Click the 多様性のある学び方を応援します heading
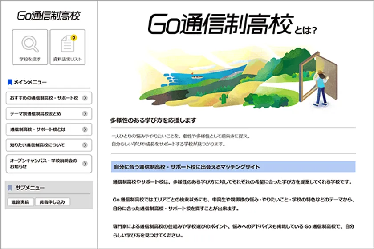This screenshot has height=249, width=374. (x=154, y=120)
